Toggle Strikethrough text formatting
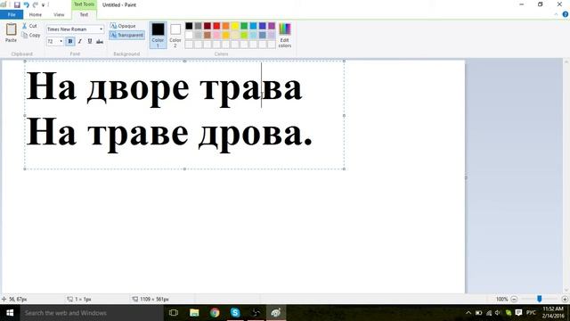570x321 pixels. point(100,42)
